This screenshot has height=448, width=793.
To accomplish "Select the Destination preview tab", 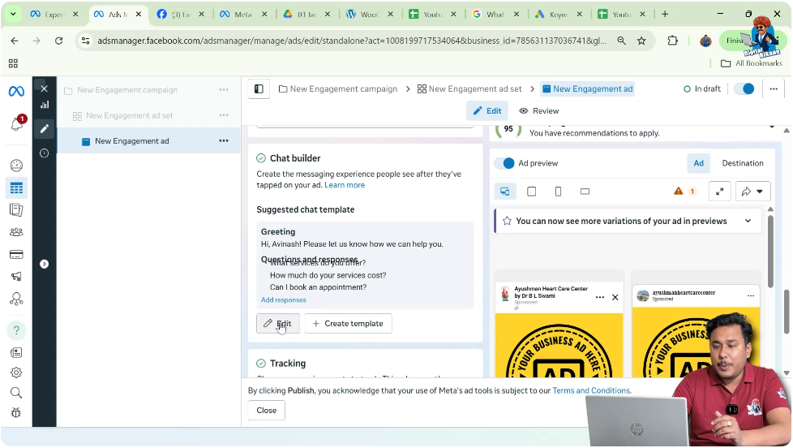I will [x=743, y=163].
